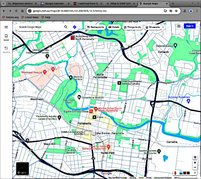
Task: Zoom in on the map
Action: (195, 163)
